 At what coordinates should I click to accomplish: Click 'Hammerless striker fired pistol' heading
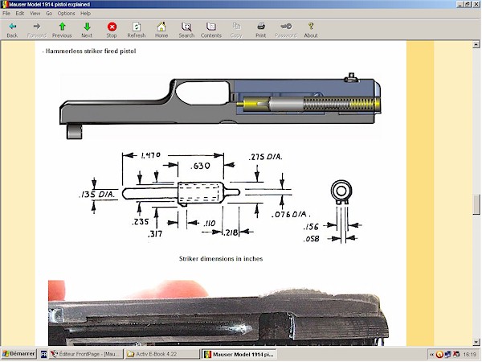pyautogui.click(x=91, y=51)
